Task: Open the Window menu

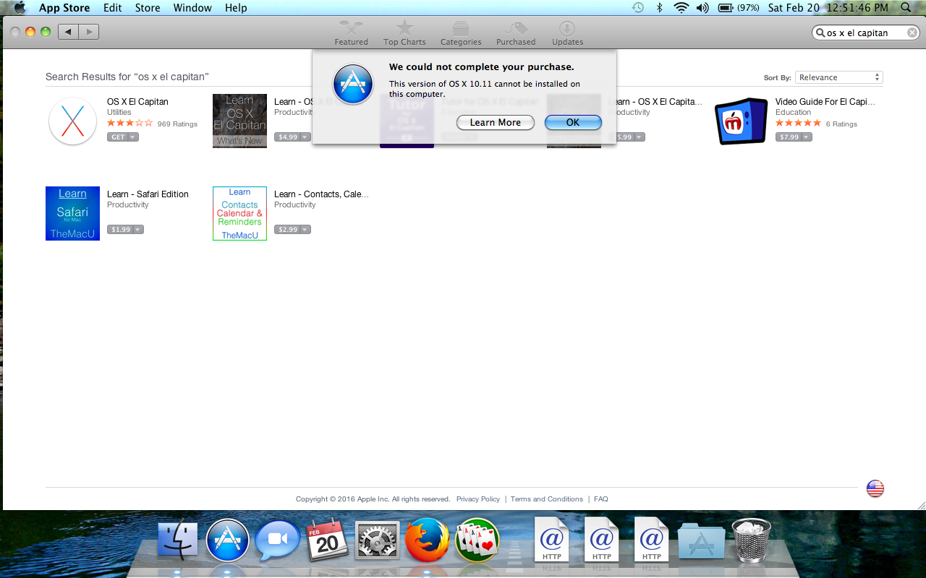Action: click(192, 8)
